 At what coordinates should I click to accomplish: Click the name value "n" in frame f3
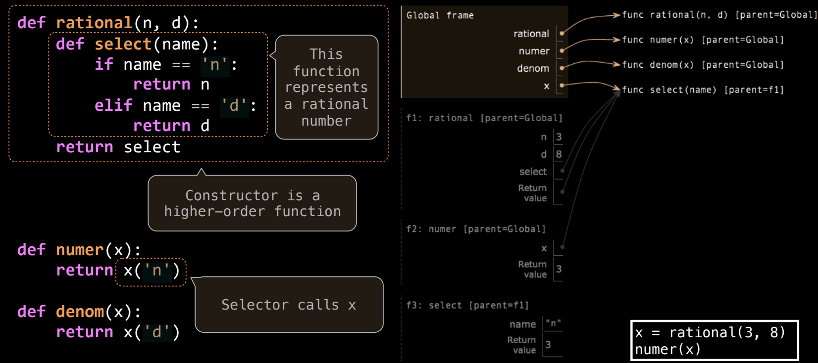pos(553,323)
